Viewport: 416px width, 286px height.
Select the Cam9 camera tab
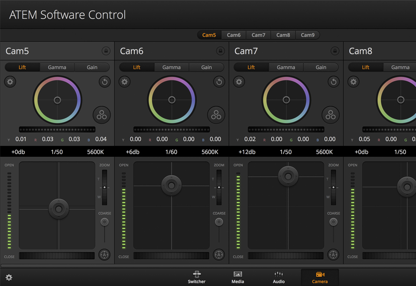point(308,35)
